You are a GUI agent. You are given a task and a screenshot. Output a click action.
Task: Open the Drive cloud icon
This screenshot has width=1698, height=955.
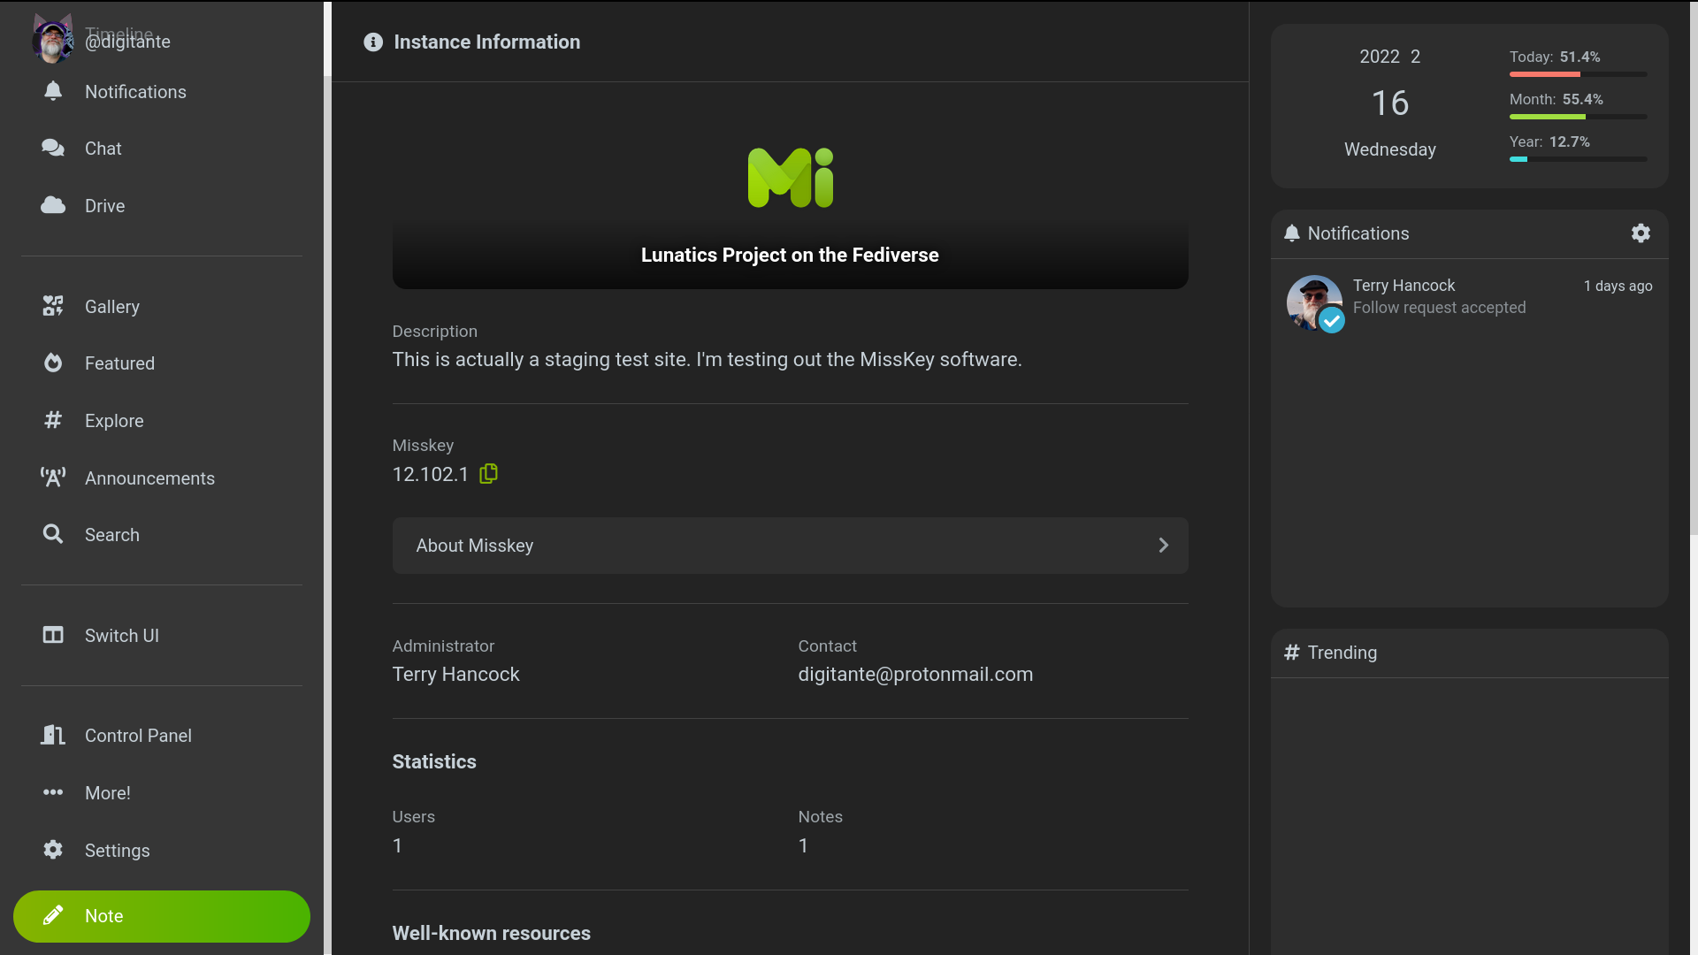coord(53,206)
